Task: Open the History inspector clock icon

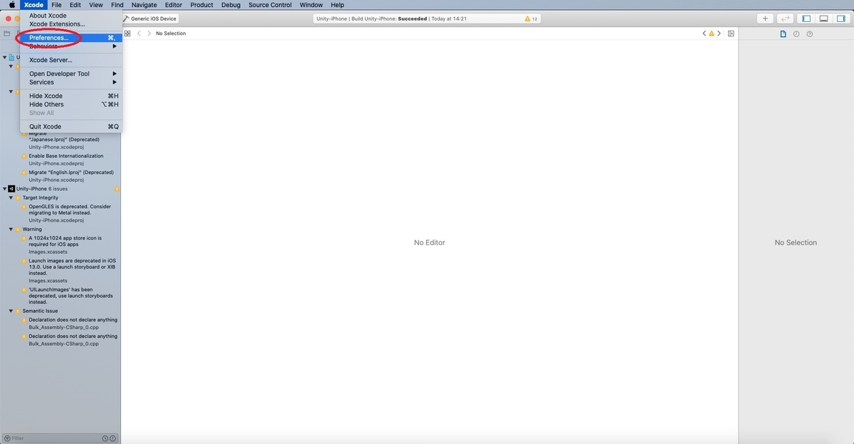Action: (796, 33)
